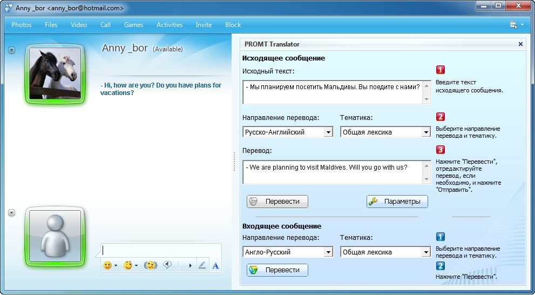Click the show menu icon in toolbar
The image size is (535, 295).
[513, 25]
